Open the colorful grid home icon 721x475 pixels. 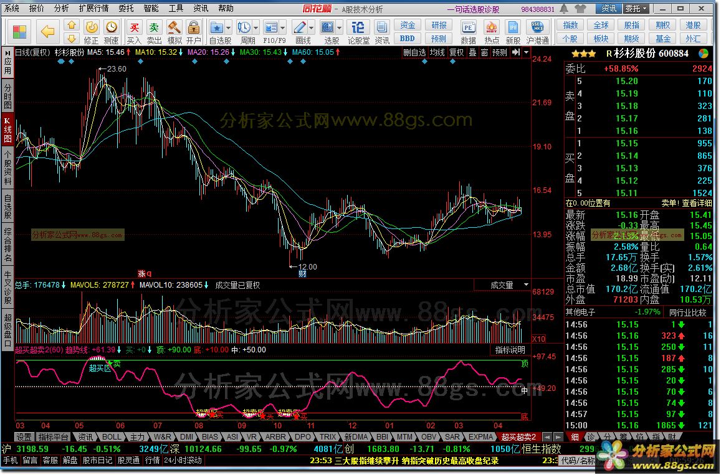(x=19, y=32)
